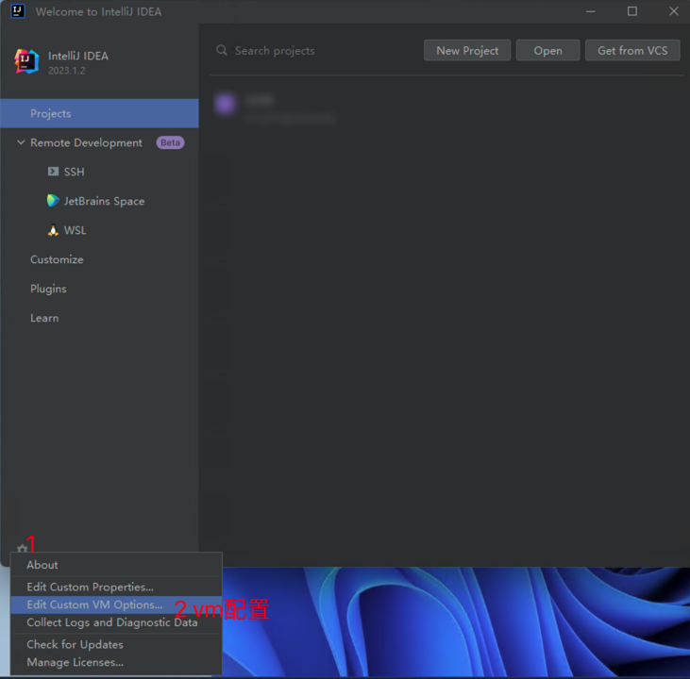Click the New Project button
The width and height of the screenshot is (690, 679).
pyautogui.click(x=467, y=51)
